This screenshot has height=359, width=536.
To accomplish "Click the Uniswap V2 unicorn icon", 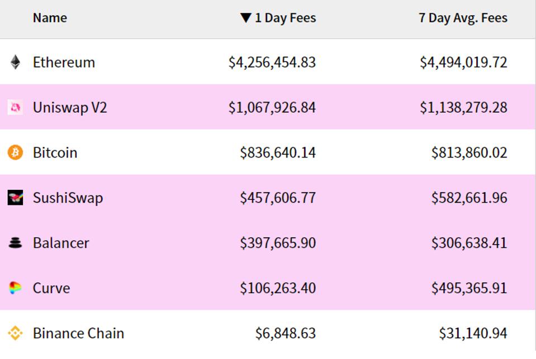I will (x=16, y=107).
